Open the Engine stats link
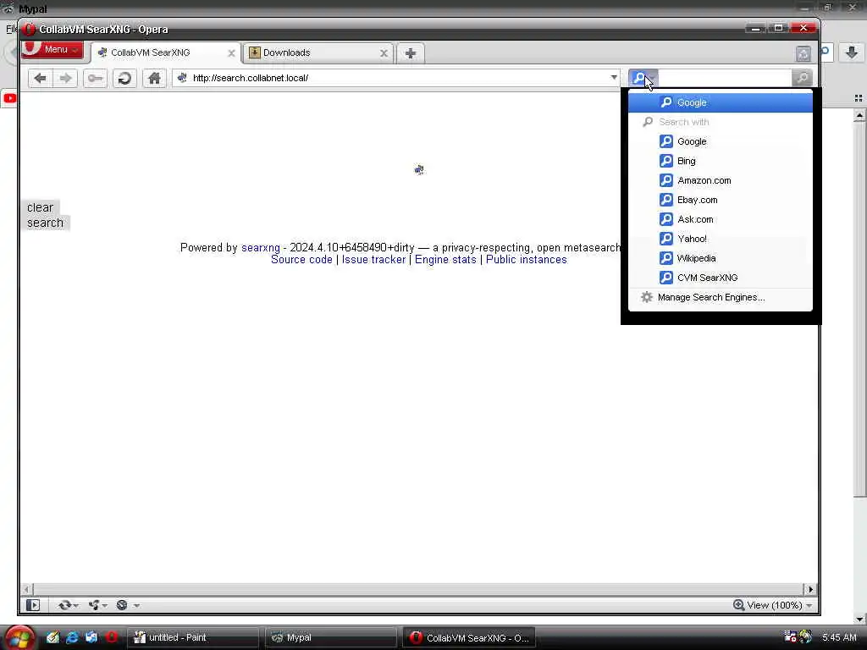This screenshot has width=867, height=650. tap(445, 260)
